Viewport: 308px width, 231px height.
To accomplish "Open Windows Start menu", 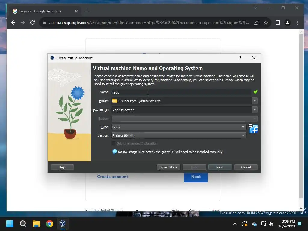I will pyautogui.click(x=10, y=224).
